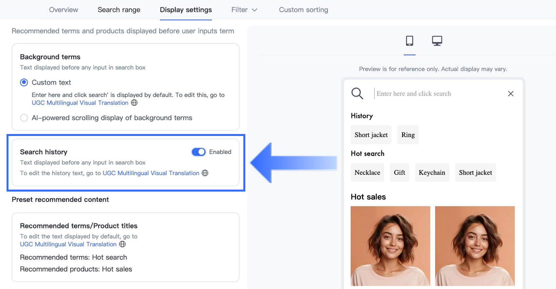Click the first Hot sales product thumbnail

coord(390,246)
